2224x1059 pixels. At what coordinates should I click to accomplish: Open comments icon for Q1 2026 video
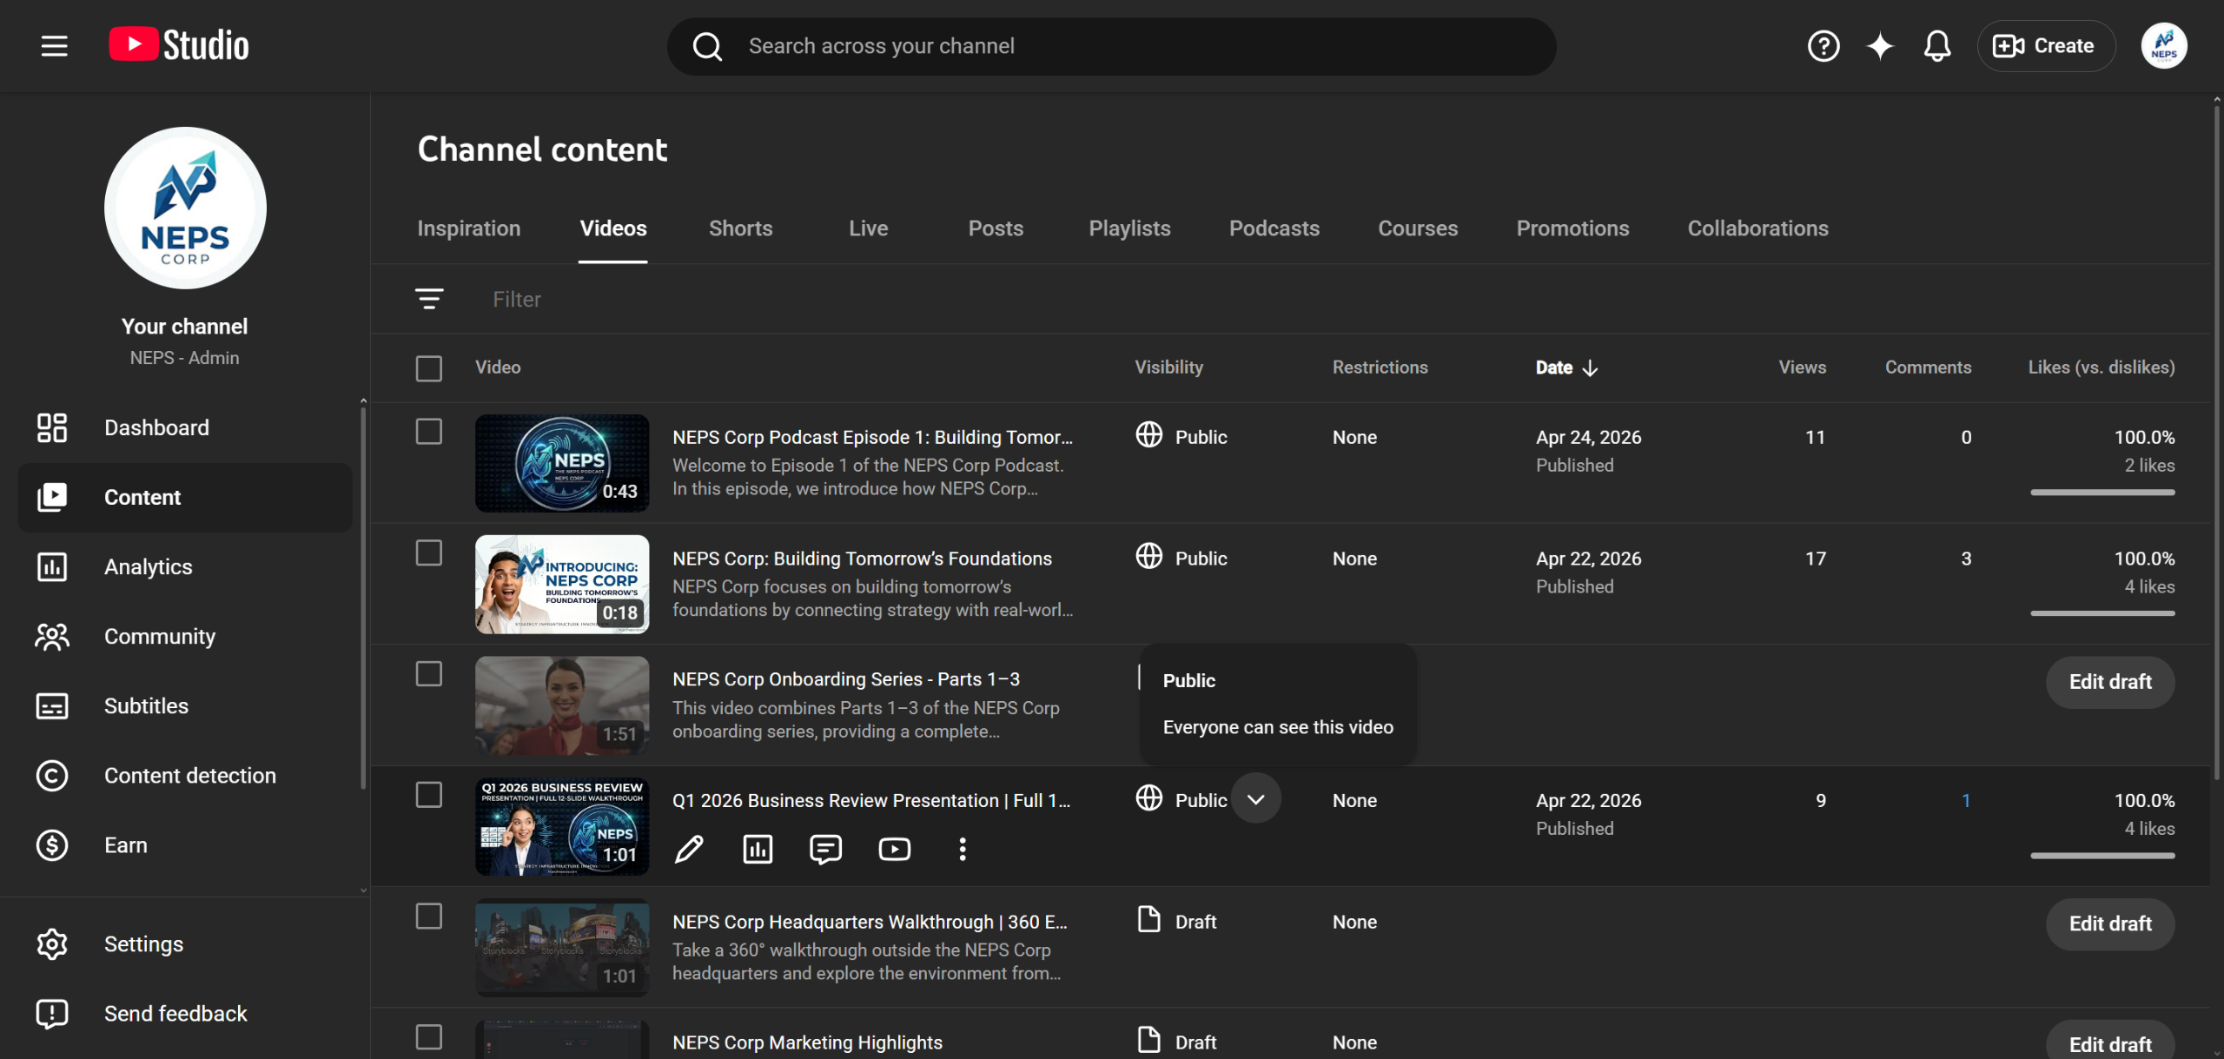coord(825,849)
